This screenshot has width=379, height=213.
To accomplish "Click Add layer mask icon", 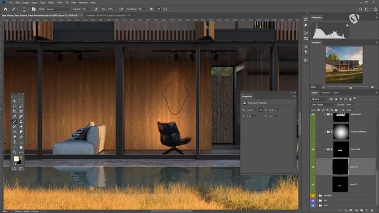I will (351, 211).
